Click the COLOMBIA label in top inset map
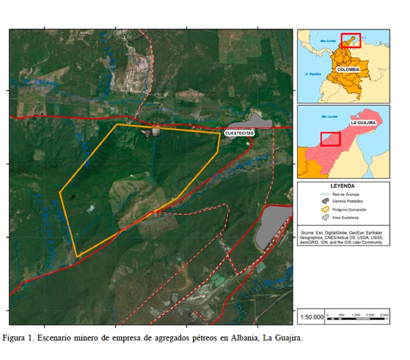Screen dimensions: 410x360 click(x=347, y=70)
